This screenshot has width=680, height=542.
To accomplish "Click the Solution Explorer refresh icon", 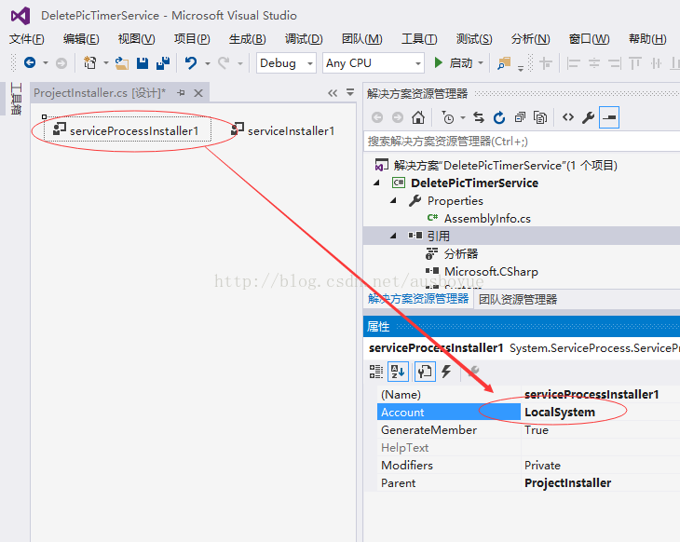I will pos(499,117).
